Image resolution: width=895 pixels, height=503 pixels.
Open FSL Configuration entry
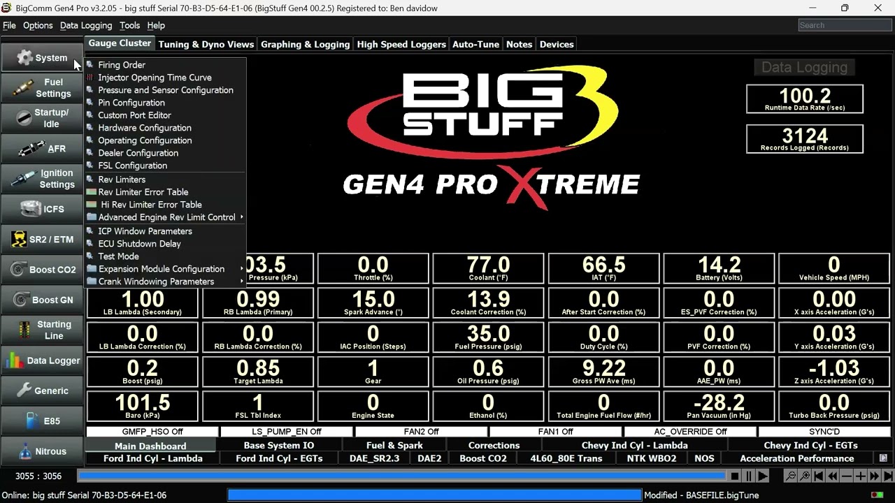click(165, 166)
